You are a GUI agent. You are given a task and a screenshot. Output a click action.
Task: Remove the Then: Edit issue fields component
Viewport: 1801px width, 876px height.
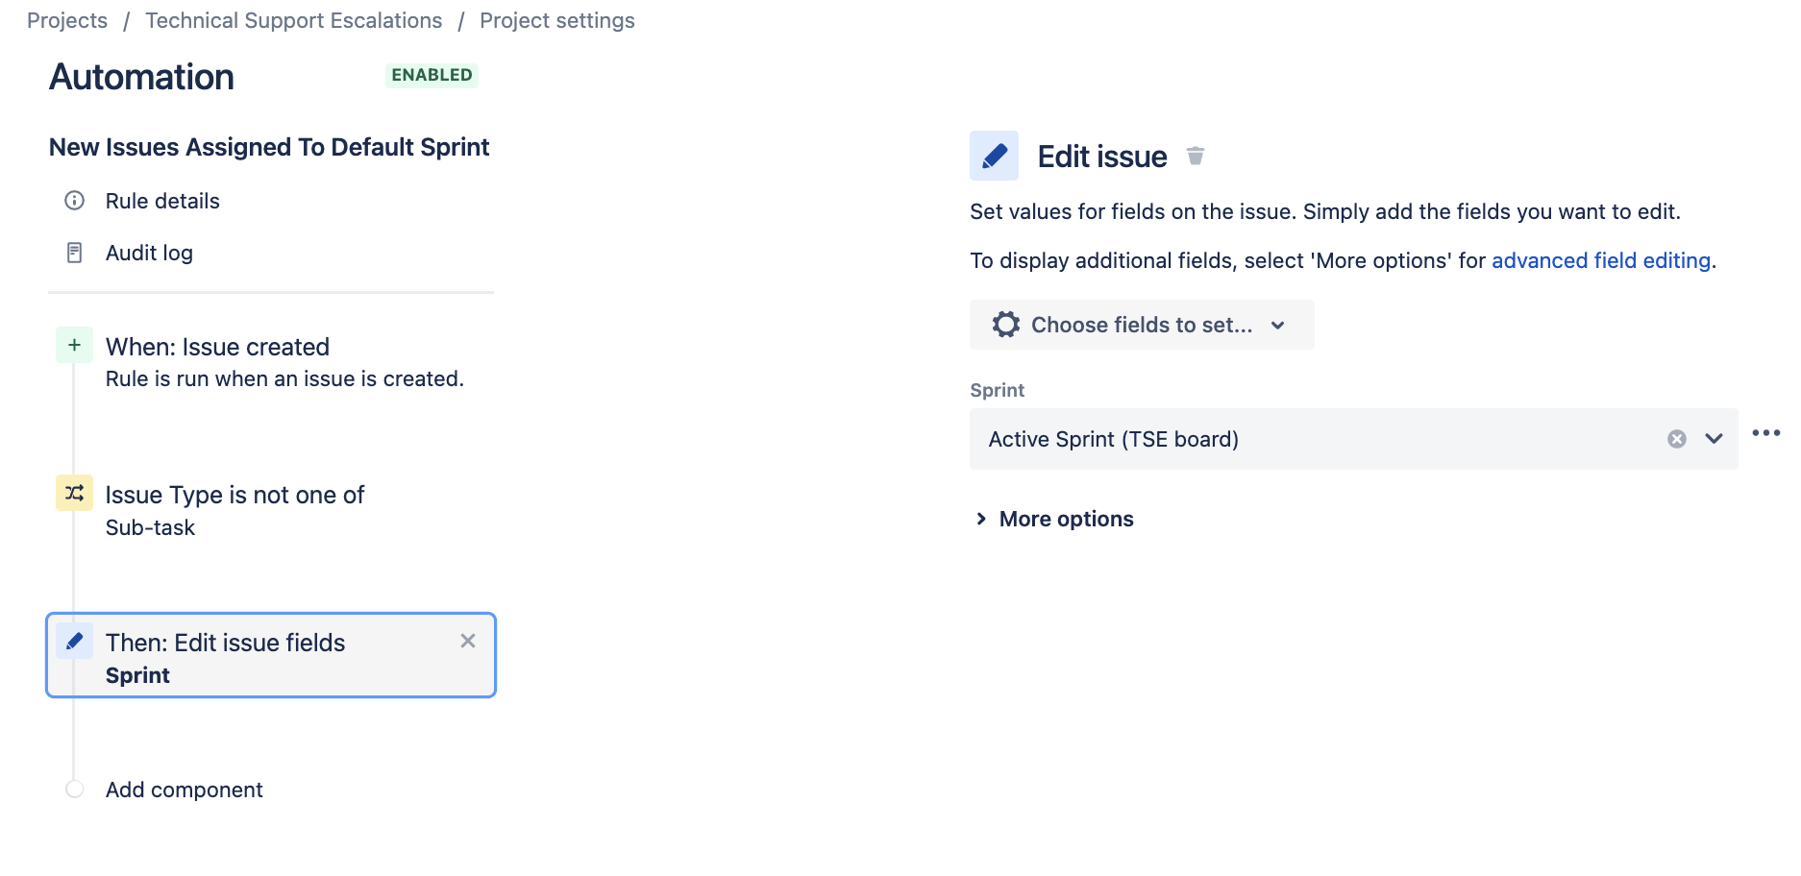(468, 641)
